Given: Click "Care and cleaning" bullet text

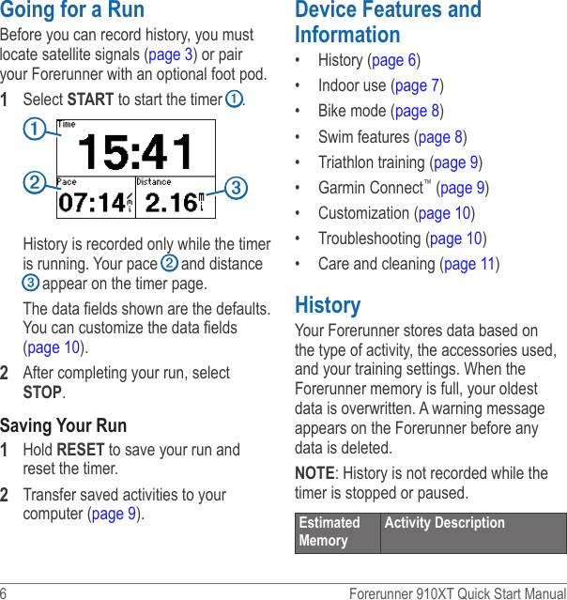Looking at the screenshot, I should tap(376, 264).
